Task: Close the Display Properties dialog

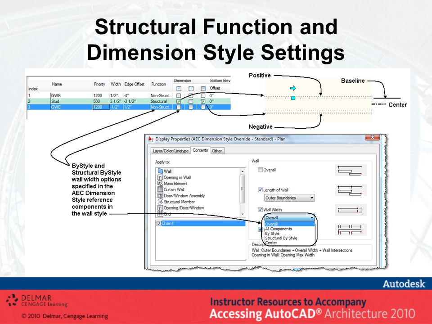Action: click(372, 137)
